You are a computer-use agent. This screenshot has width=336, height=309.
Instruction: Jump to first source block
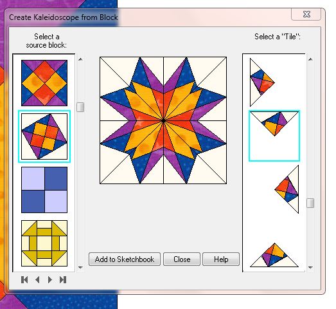tap(24, 279)
